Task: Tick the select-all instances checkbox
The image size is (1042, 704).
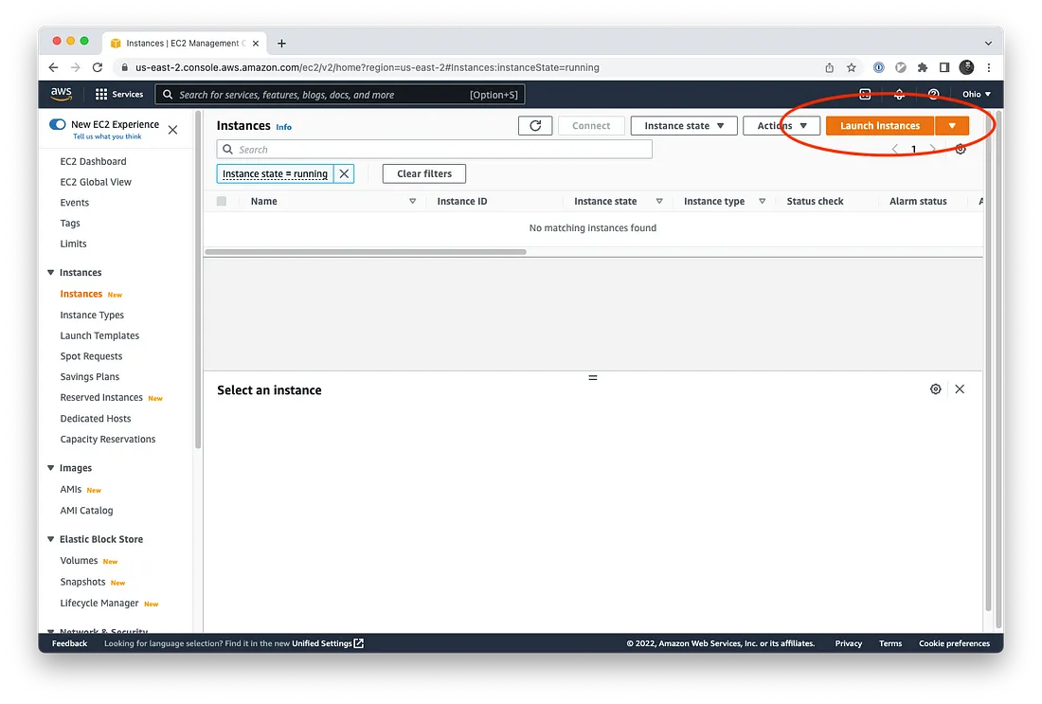Action: pos(222,201)
